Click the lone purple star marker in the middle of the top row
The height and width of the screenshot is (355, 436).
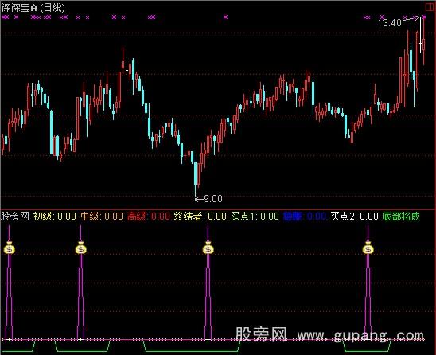(225, 18)
